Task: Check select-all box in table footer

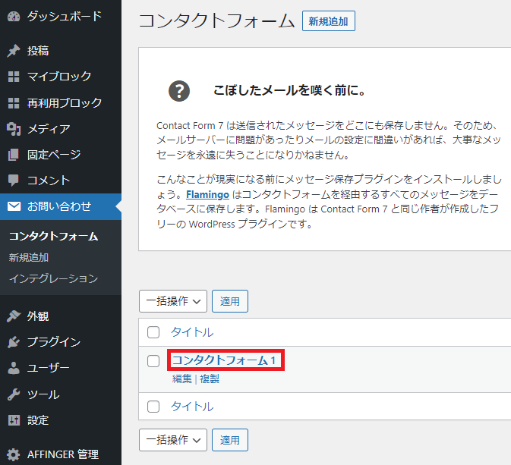Action: coord(153,407)
